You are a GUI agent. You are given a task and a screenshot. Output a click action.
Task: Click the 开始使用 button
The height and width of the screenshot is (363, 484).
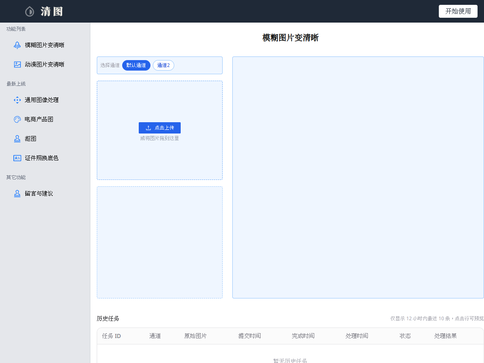(458, 11)
